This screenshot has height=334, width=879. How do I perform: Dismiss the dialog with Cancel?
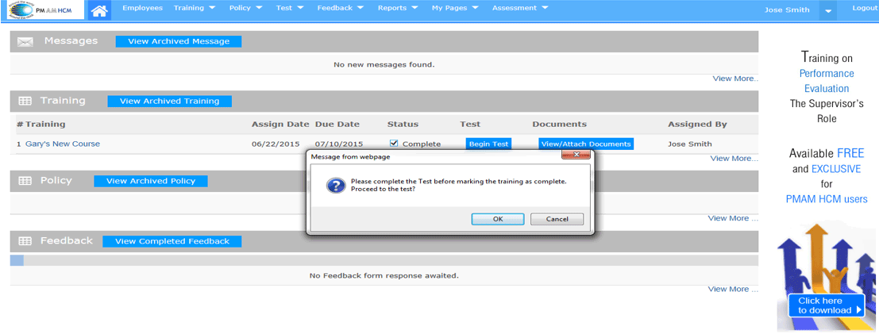(557, 219)
